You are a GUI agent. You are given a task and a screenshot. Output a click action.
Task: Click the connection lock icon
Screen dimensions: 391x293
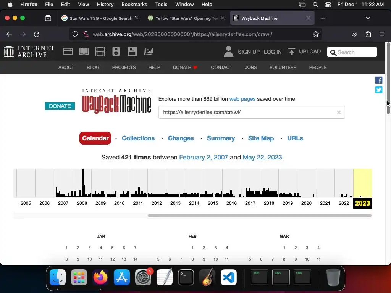(86, 34)
